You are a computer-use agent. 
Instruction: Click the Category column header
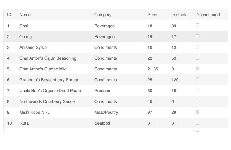tap(103, 15)
